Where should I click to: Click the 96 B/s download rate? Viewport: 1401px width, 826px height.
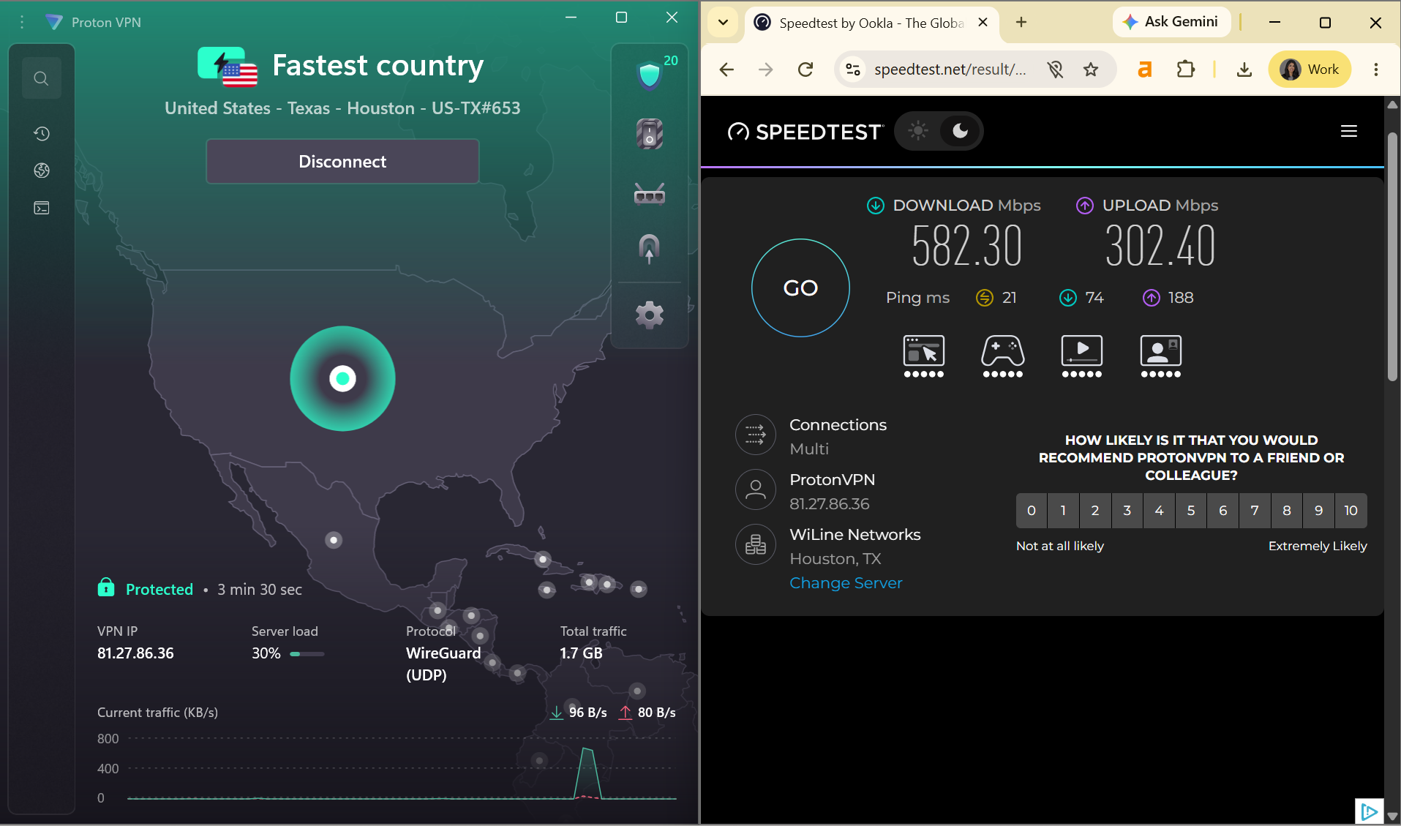pyautogui.click(x=587, y=713)
